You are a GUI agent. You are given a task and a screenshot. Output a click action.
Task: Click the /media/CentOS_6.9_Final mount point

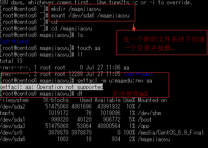(171, 133)
